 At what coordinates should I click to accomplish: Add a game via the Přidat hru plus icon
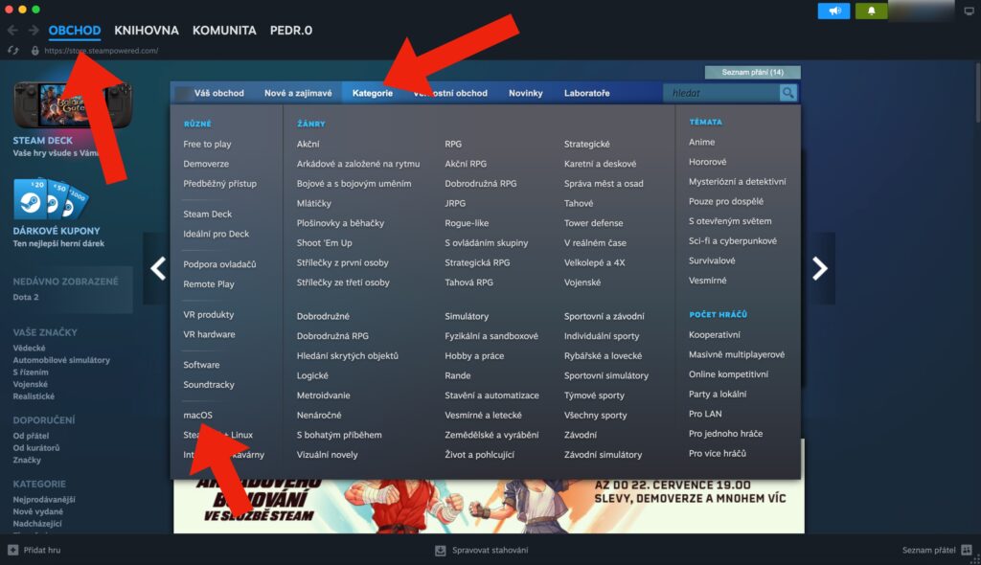[x=11, y=551]
